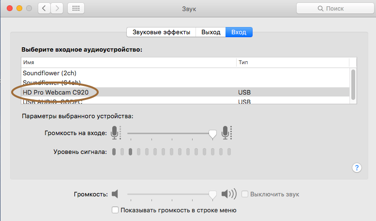Click the magnifier icon in the search field

(x=320, y=9)
